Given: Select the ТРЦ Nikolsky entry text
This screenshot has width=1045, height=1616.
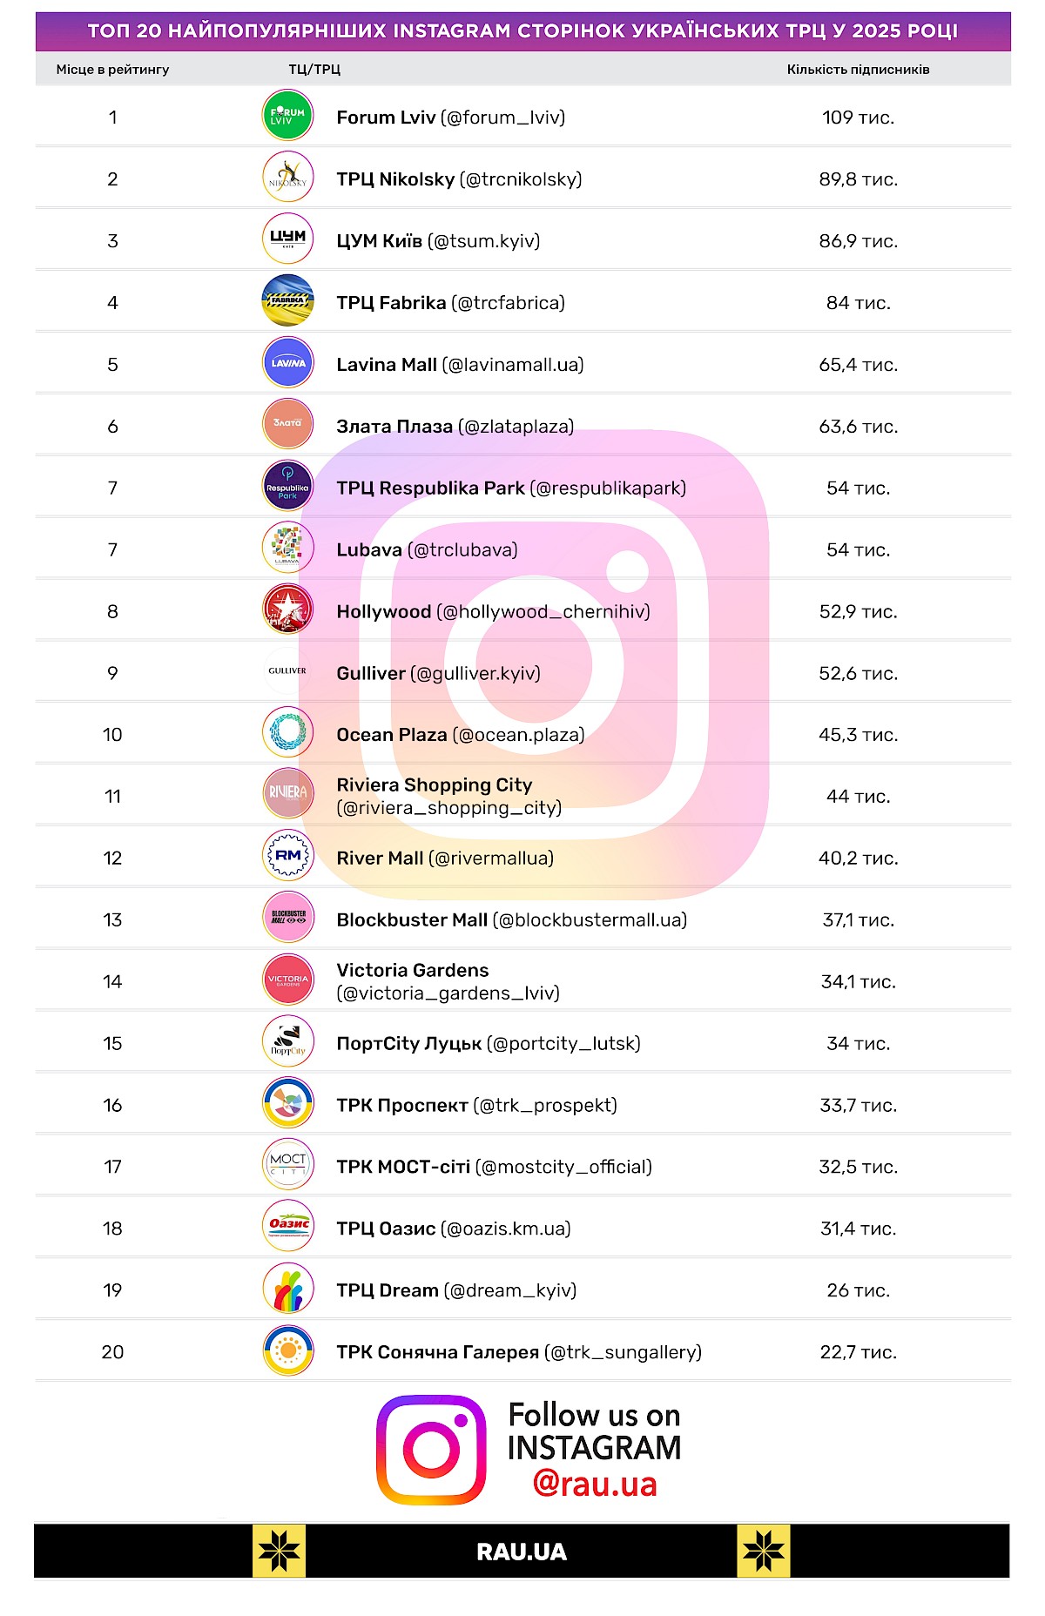Looking at the screenshot, I should pos(459,179).
